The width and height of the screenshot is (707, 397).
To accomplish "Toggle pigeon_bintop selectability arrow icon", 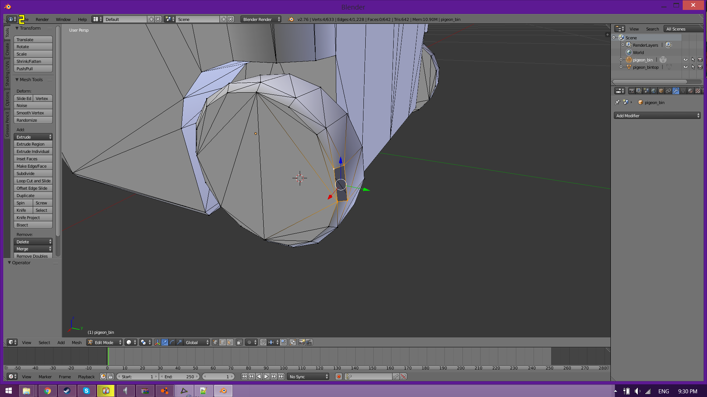I will (x=693, y=67).
